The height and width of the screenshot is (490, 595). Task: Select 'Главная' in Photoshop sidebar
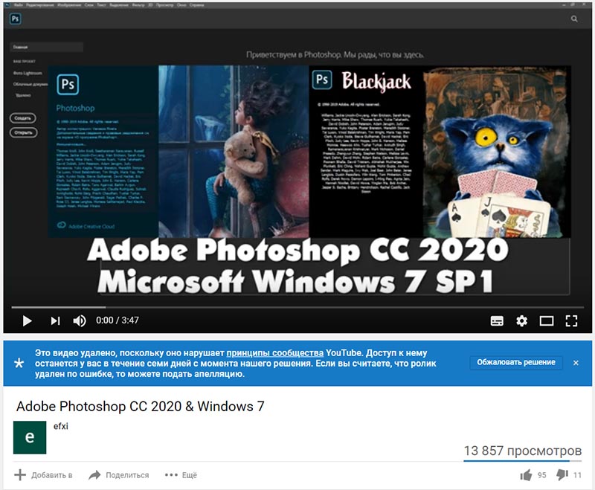(46, 47)
